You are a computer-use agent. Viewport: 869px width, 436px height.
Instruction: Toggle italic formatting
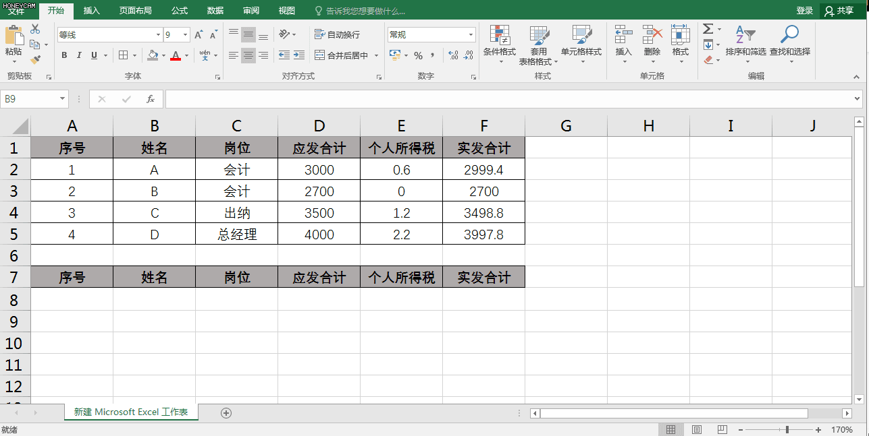(x=79, y=55)
